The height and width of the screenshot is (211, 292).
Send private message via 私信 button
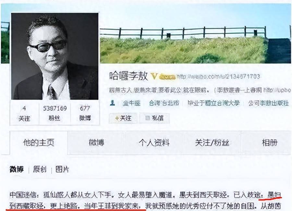point(154,118)
